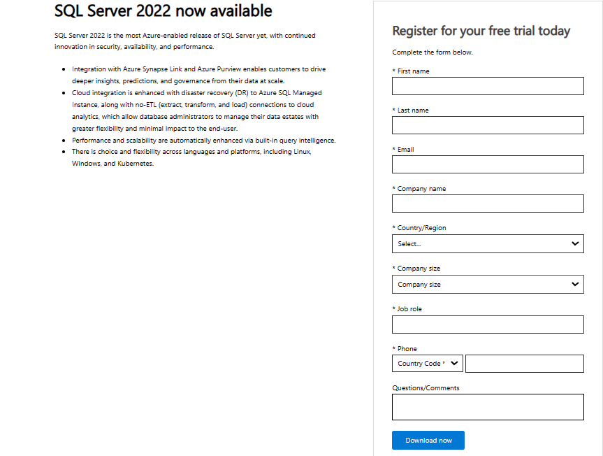Click the 'SQL Server 2022 now available' heading
Screen dimensions: 603x456
point(163,10)
